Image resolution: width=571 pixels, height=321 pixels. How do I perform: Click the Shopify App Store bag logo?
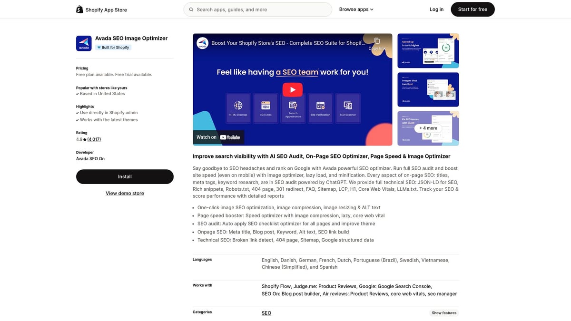(79, 9)
